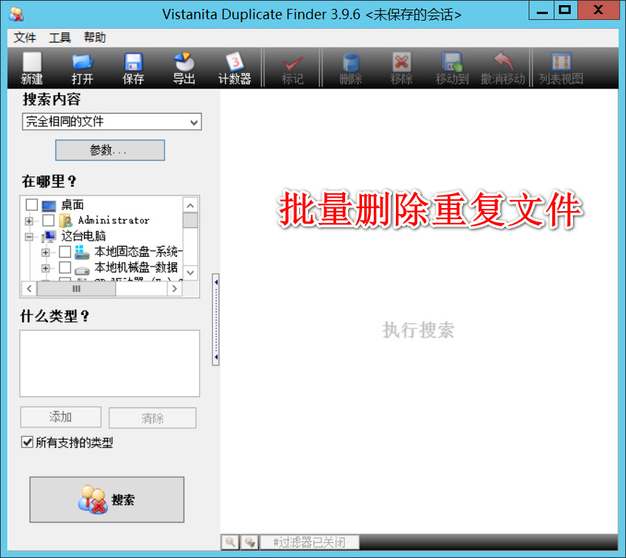Close the Duplicate Finder window
Image resolution: width=626 pixels, height=558 pixels.
tap(598, 10)
